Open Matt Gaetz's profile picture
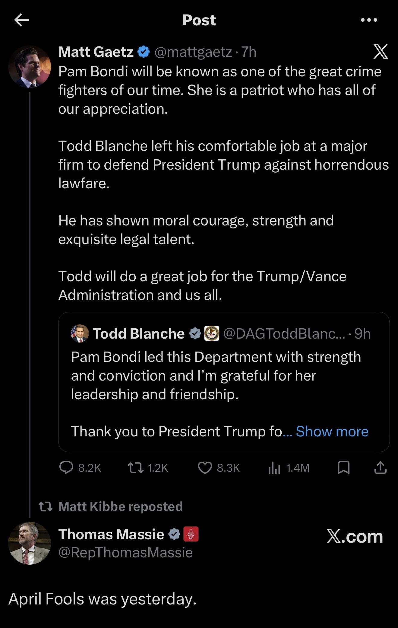The image size is (398, 628). [30, 67]
